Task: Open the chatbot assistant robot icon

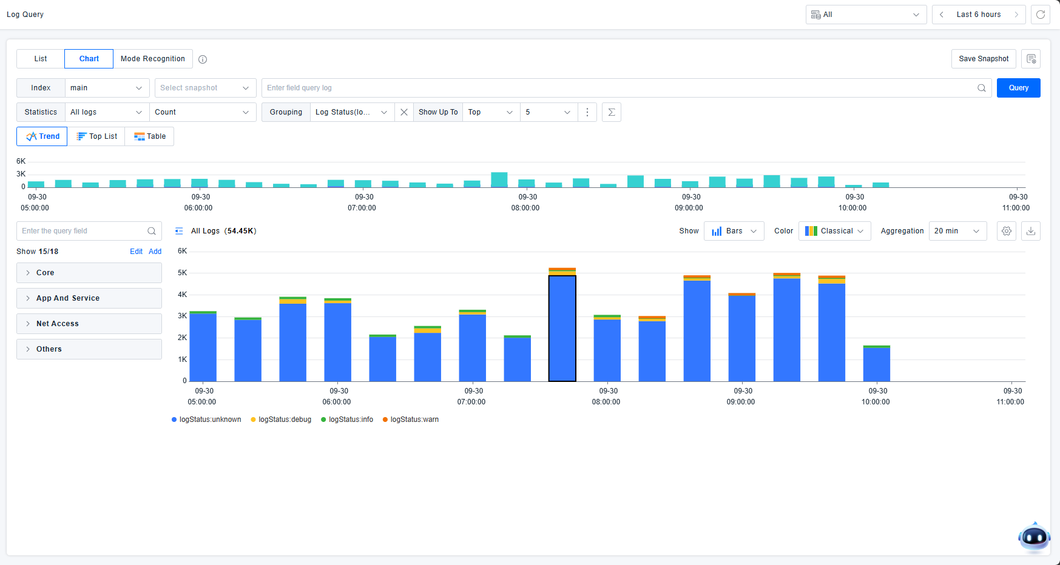Action: click(x=1033, y=537)
